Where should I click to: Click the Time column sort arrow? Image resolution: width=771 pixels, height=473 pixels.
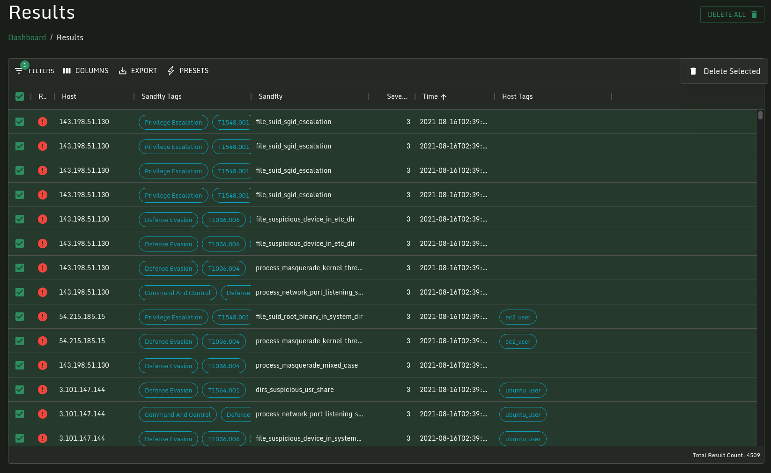pyautogui.click(x=444, y=96)
